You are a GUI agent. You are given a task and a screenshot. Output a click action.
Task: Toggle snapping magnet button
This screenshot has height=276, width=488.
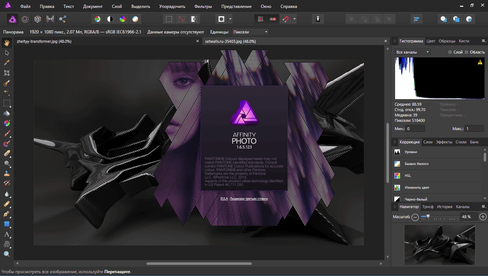pos(286,19)
